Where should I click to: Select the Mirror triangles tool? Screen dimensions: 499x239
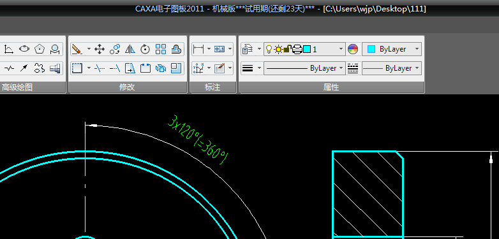(130, 49)
